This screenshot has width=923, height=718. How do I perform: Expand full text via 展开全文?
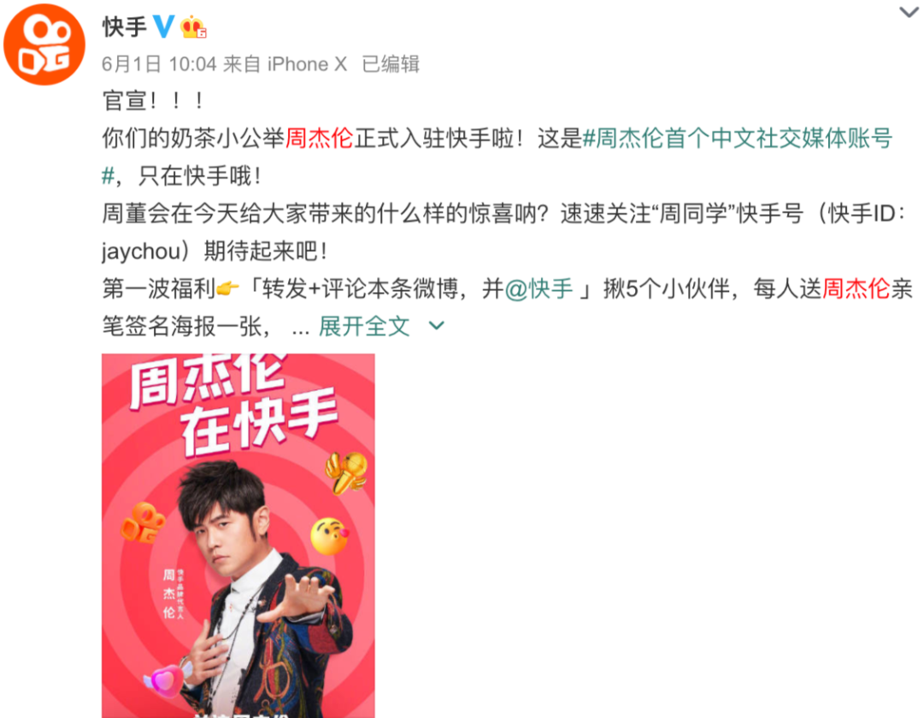tap(364, 326)
